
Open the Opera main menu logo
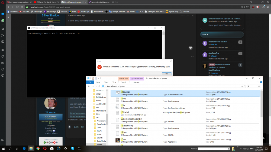tap(3, 2)
